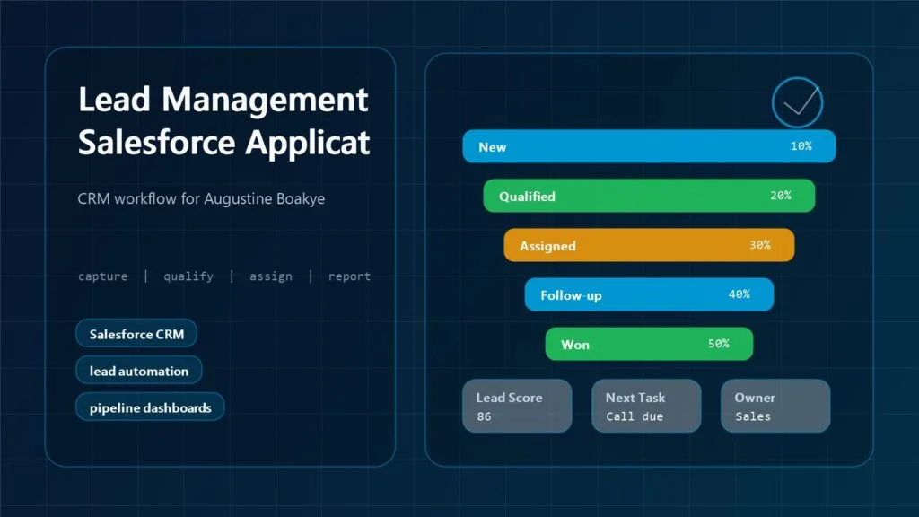Select the green Won stage bar
The image size is (919, 517).
pyautogui.click(x=649, y=344)
